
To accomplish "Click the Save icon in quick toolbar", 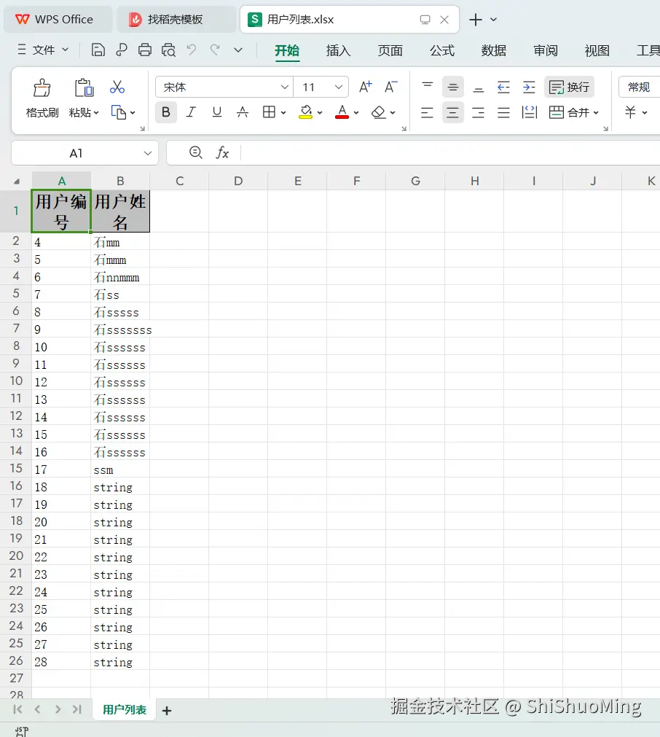I will point(98,50).
